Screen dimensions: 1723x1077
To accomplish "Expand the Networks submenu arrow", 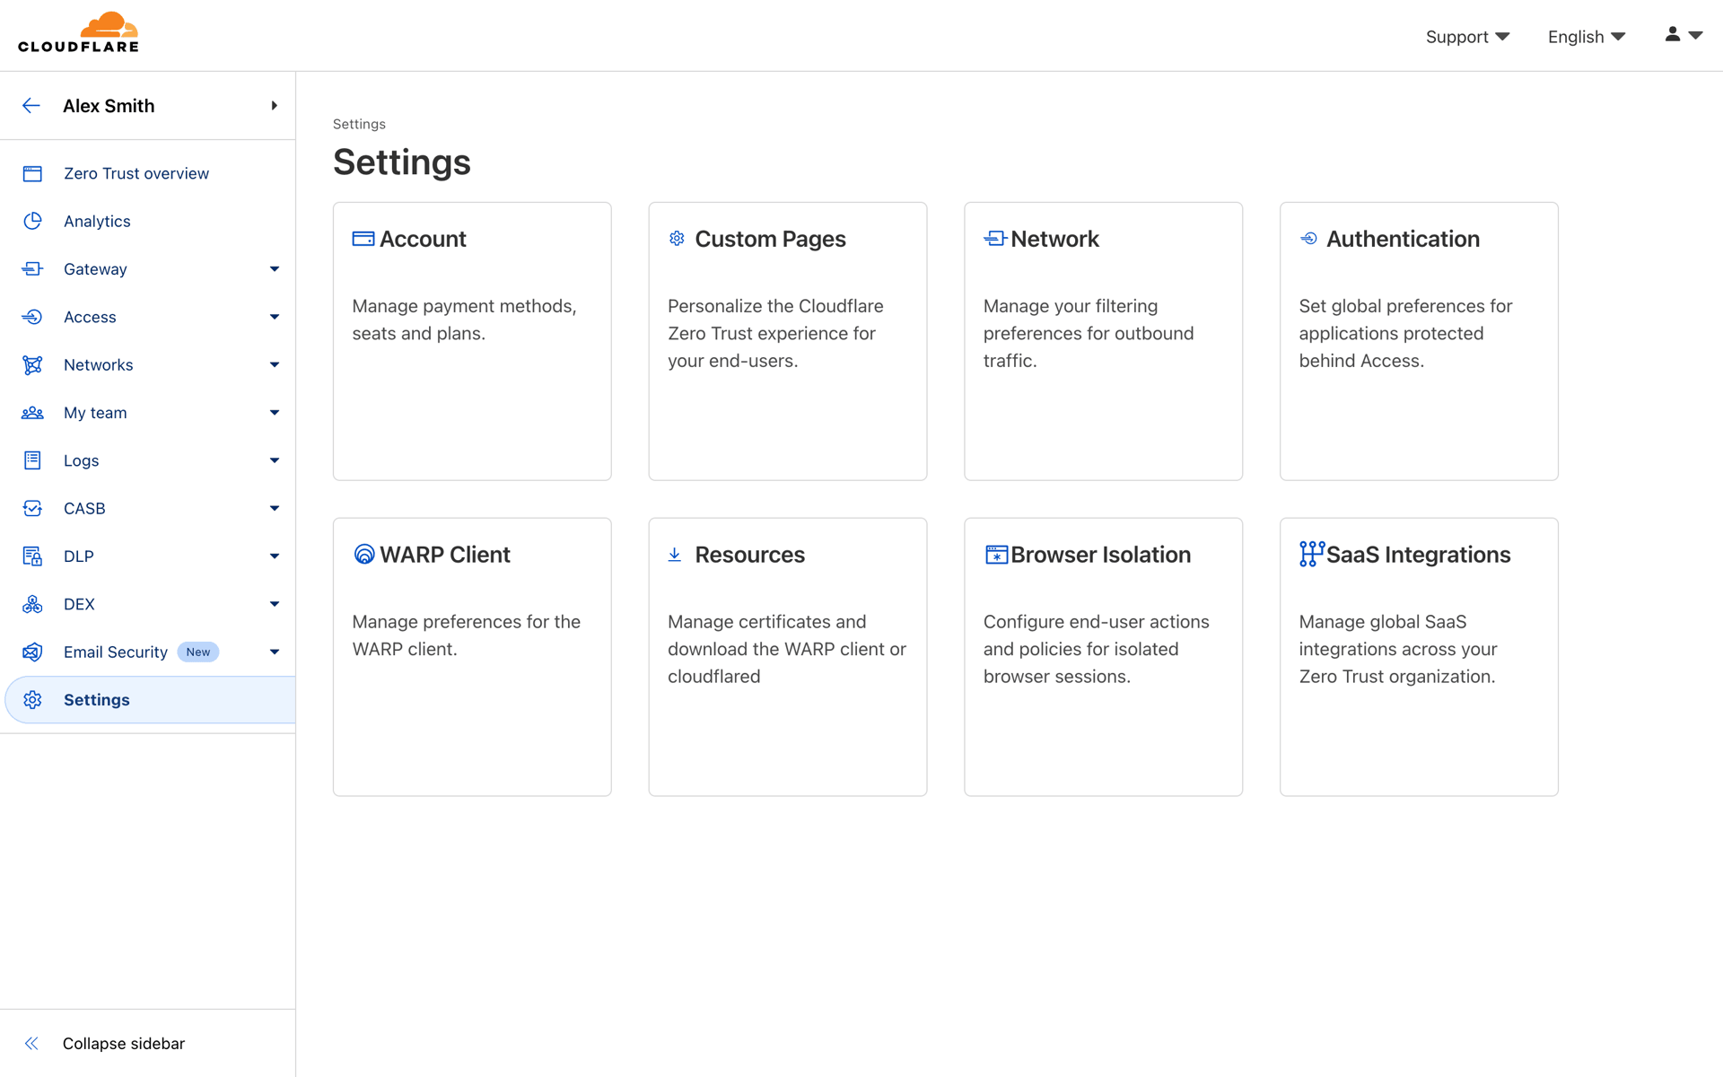I will pos(275,364).
